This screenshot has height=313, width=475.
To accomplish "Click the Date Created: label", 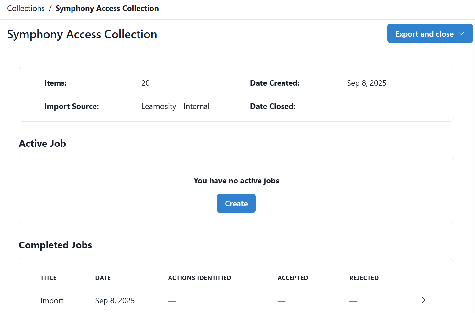I will tap(275, 83).
